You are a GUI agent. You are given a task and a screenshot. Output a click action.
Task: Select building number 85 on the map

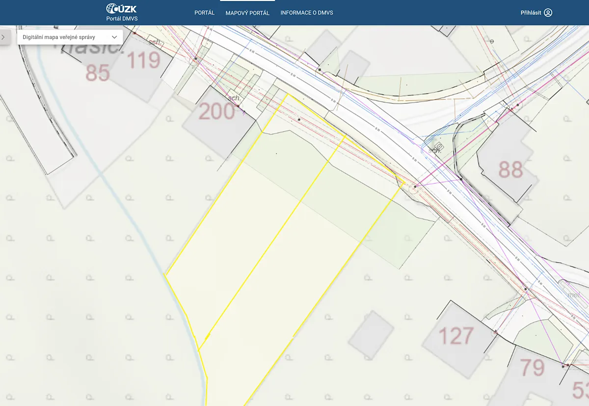tap(98, 74)
